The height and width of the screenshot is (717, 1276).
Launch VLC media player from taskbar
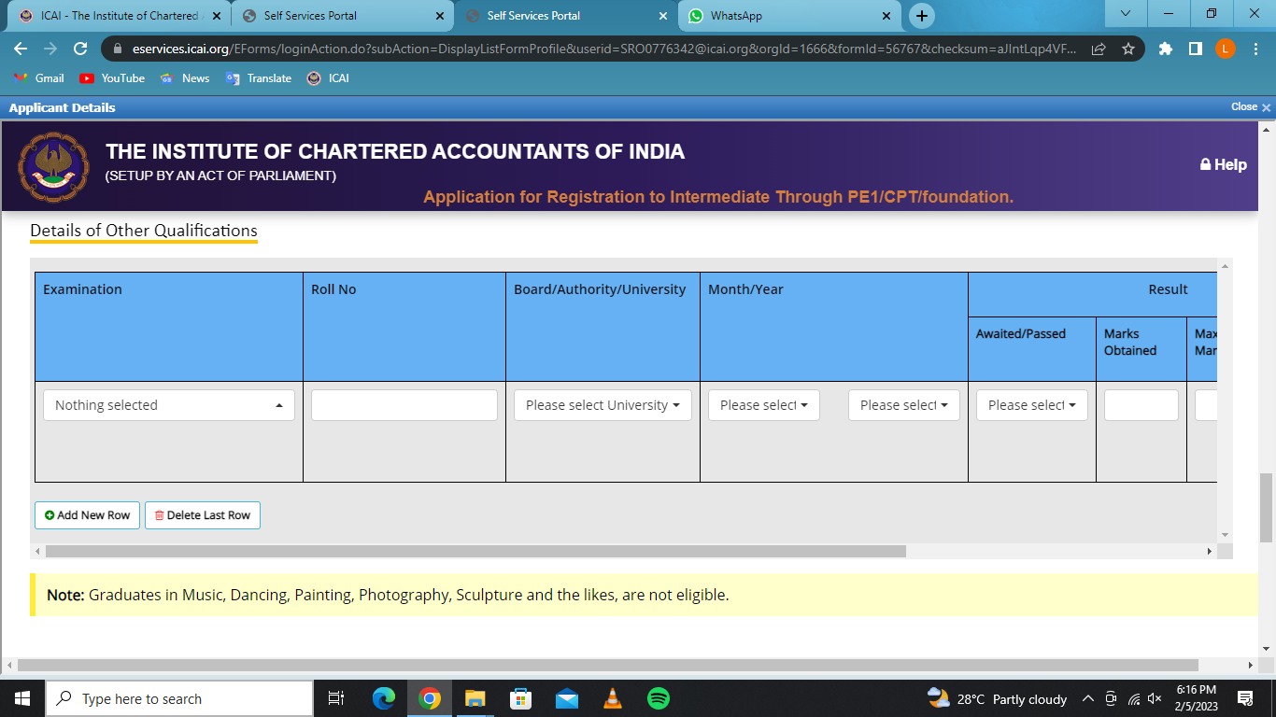[613, 698]
